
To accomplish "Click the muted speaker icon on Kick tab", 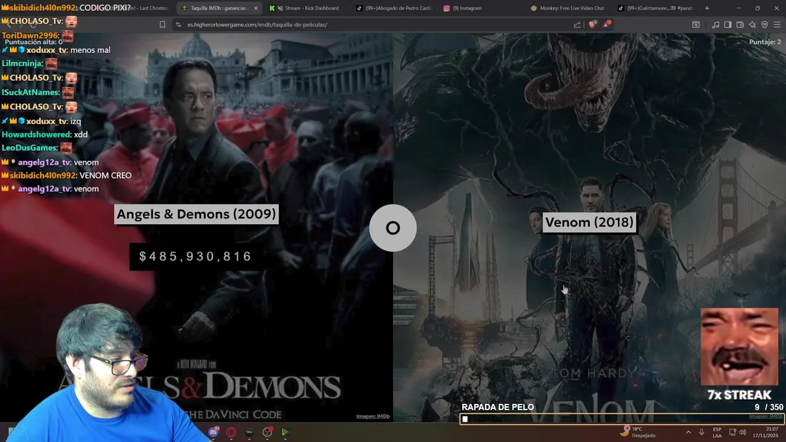I will 280,8.
